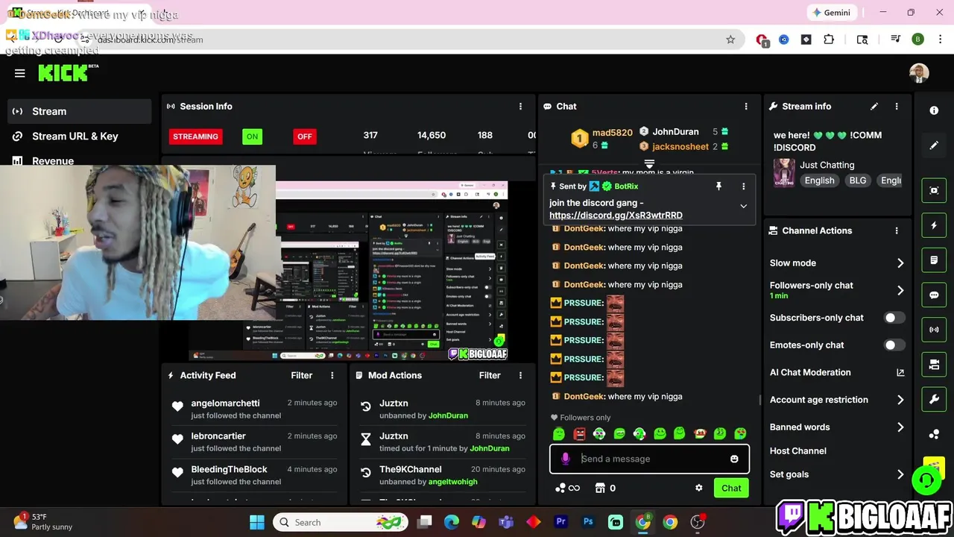954x537 pixels.
Task: Open the hamburger menu beside the Kick logo
Action: 20,73
